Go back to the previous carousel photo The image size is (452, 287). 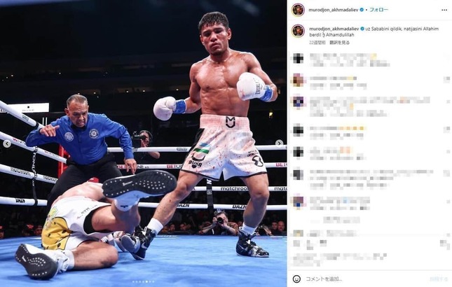7,143
